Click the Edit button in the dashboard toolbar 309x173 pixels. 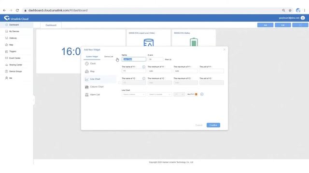pos(283,25)
